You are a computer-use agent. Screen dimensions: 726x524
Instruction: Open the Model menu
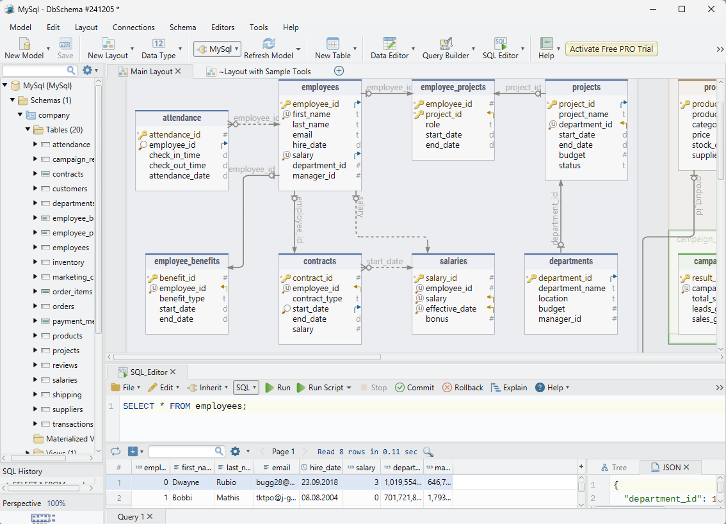click(x=20, y=28)
